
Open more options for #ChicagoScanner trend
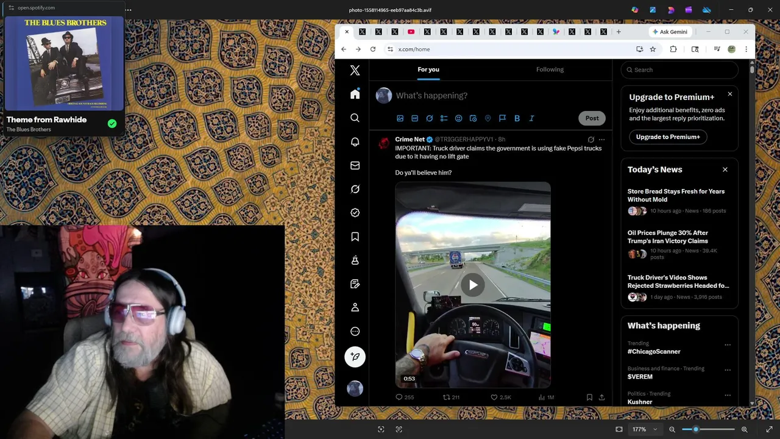(x=728, y=344)
